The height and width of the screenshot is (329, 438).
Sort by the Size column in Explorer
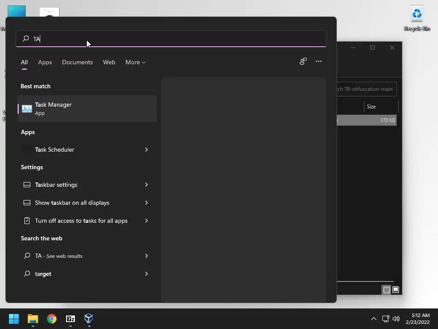[381, 107]
